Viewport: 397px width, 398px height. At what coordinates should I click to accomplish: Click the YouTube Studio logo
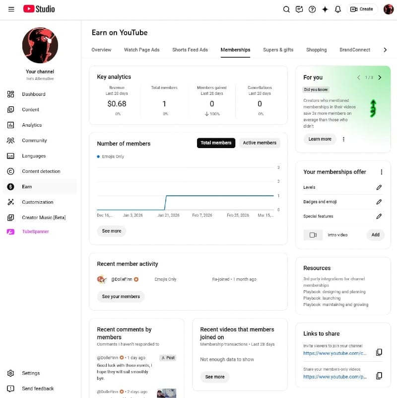(39, 9)
